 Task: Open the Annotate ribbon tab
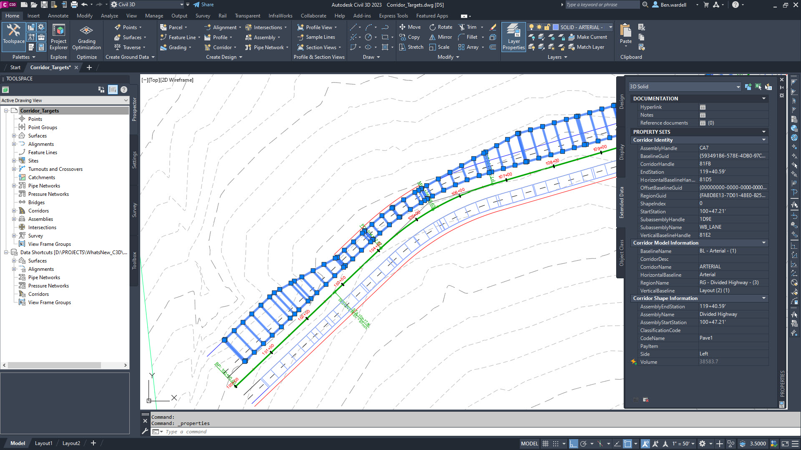pyautogui.click(x=58, y=16)
